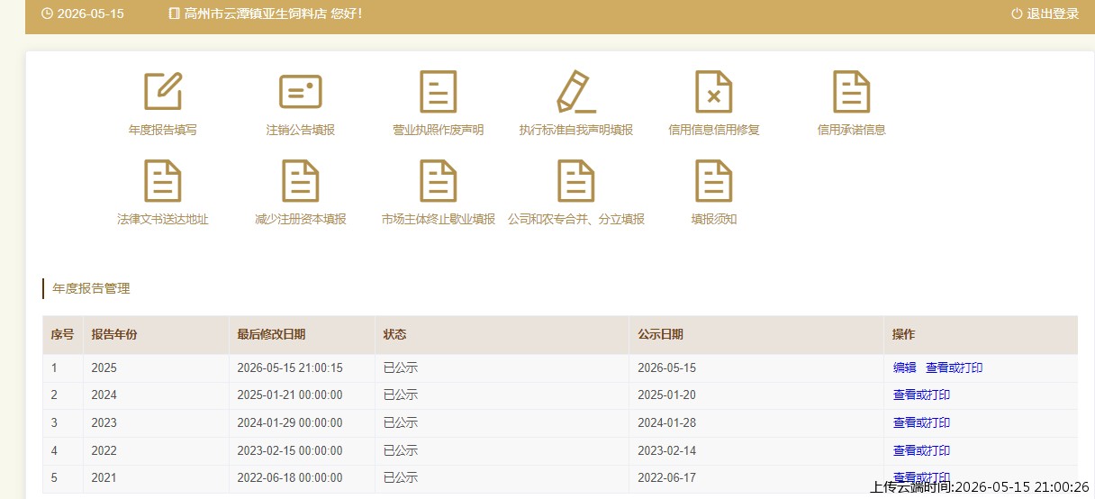Click the 营业执照作废声明 document icon
This screenshot has height=499, width=1095.
click(x=439, y=91)
